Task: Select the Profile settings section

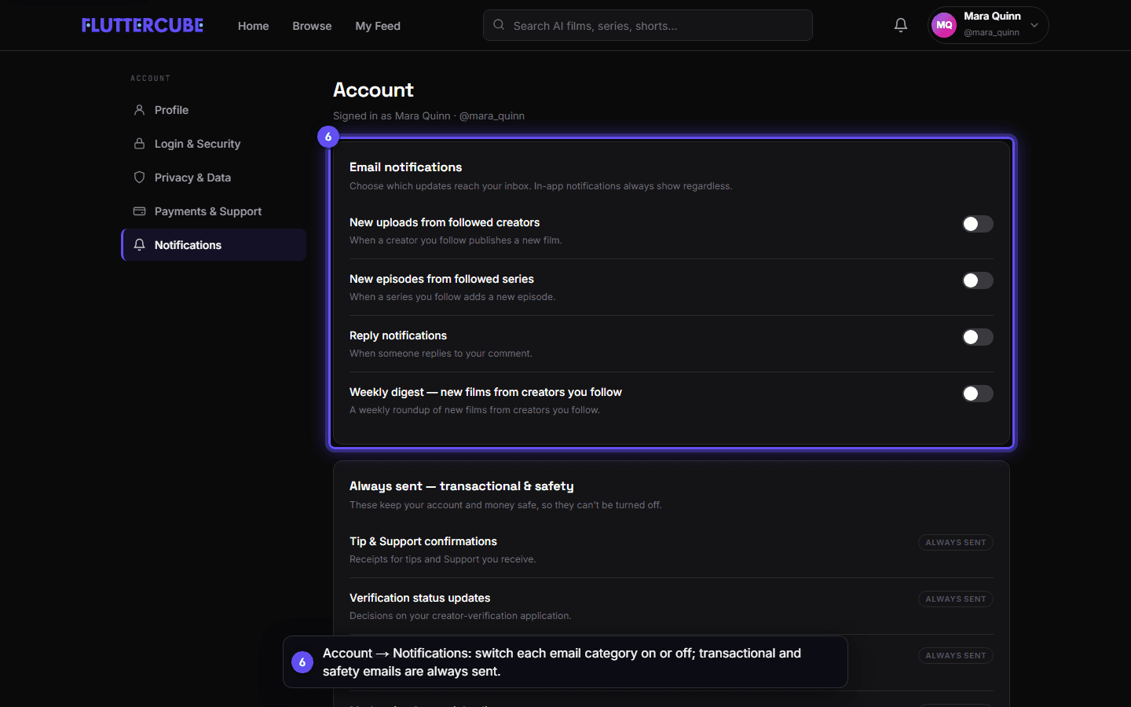Action: click(214, 110)
